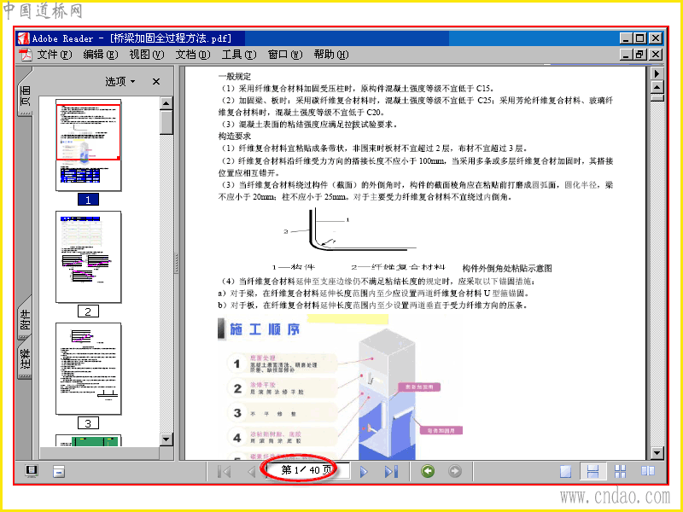Go to the first page button
The height and width of the screenshot is (512, 683).
click(x=224, y=472)
